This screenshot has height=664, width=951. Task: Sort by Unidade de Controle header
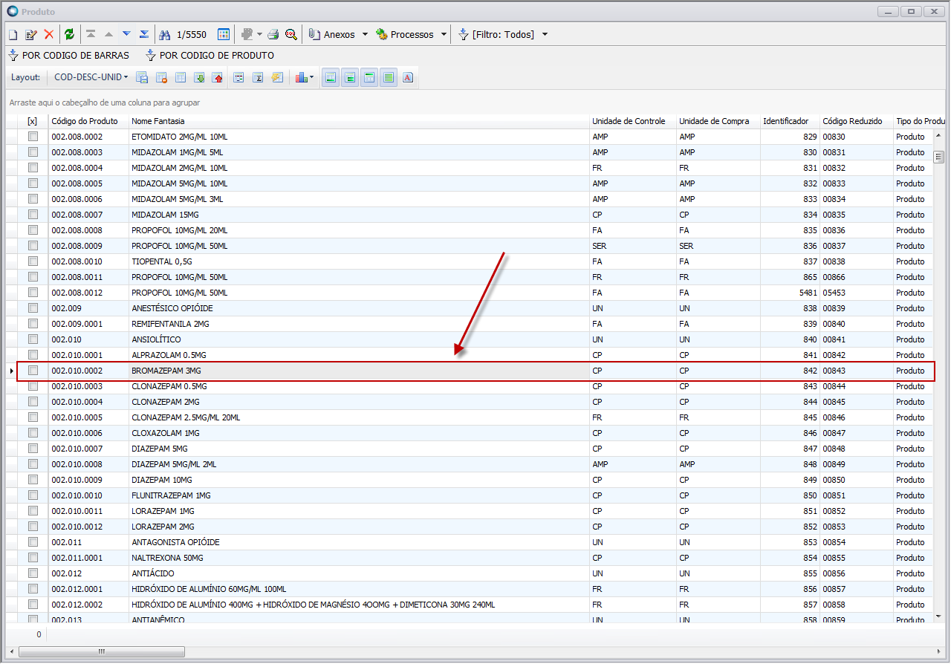click(633, 121)
